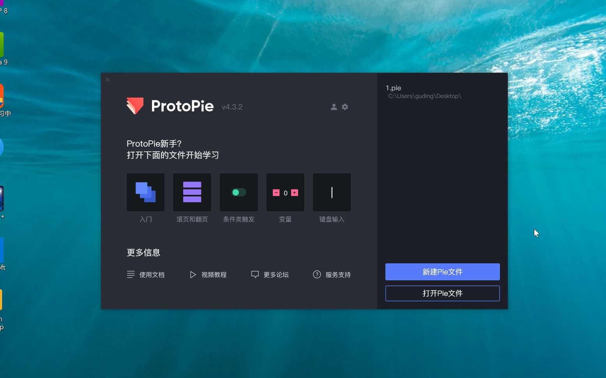Open the 变量 tutorial thumbnail
The width and height of the screenshot is (606, 378).
[x=285, y=192]
